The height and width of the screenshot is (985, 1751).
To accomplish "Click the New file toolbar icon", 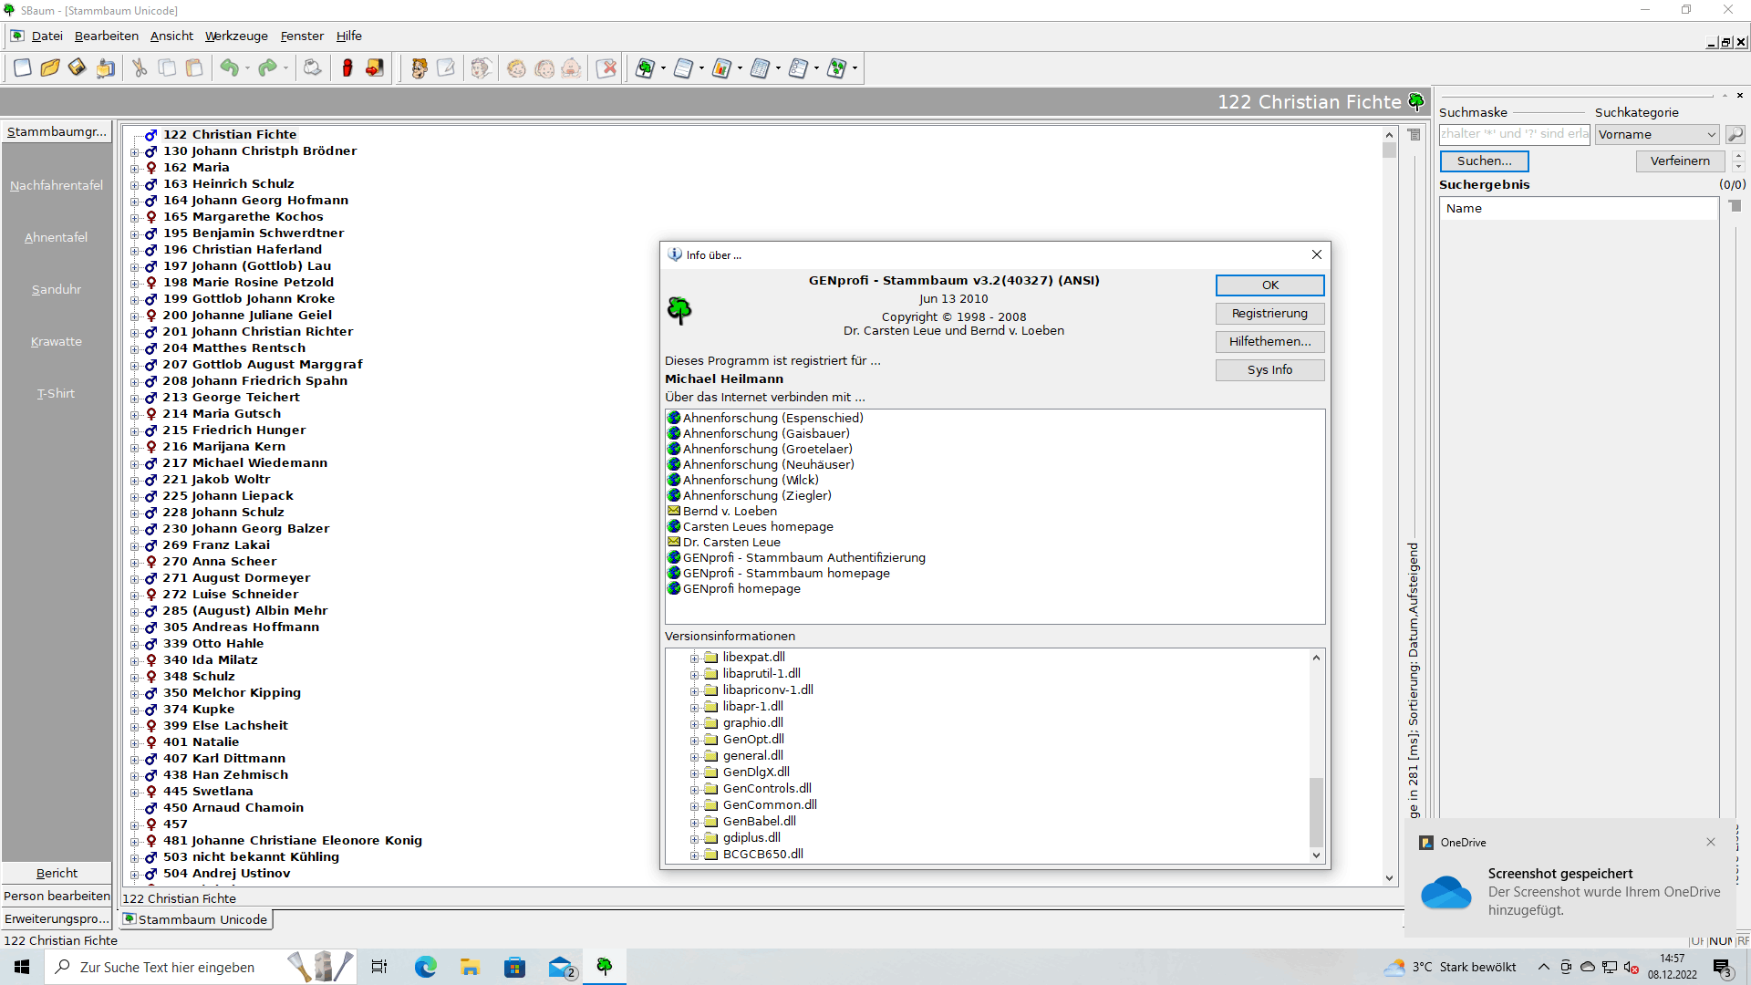I will [23, 67].
